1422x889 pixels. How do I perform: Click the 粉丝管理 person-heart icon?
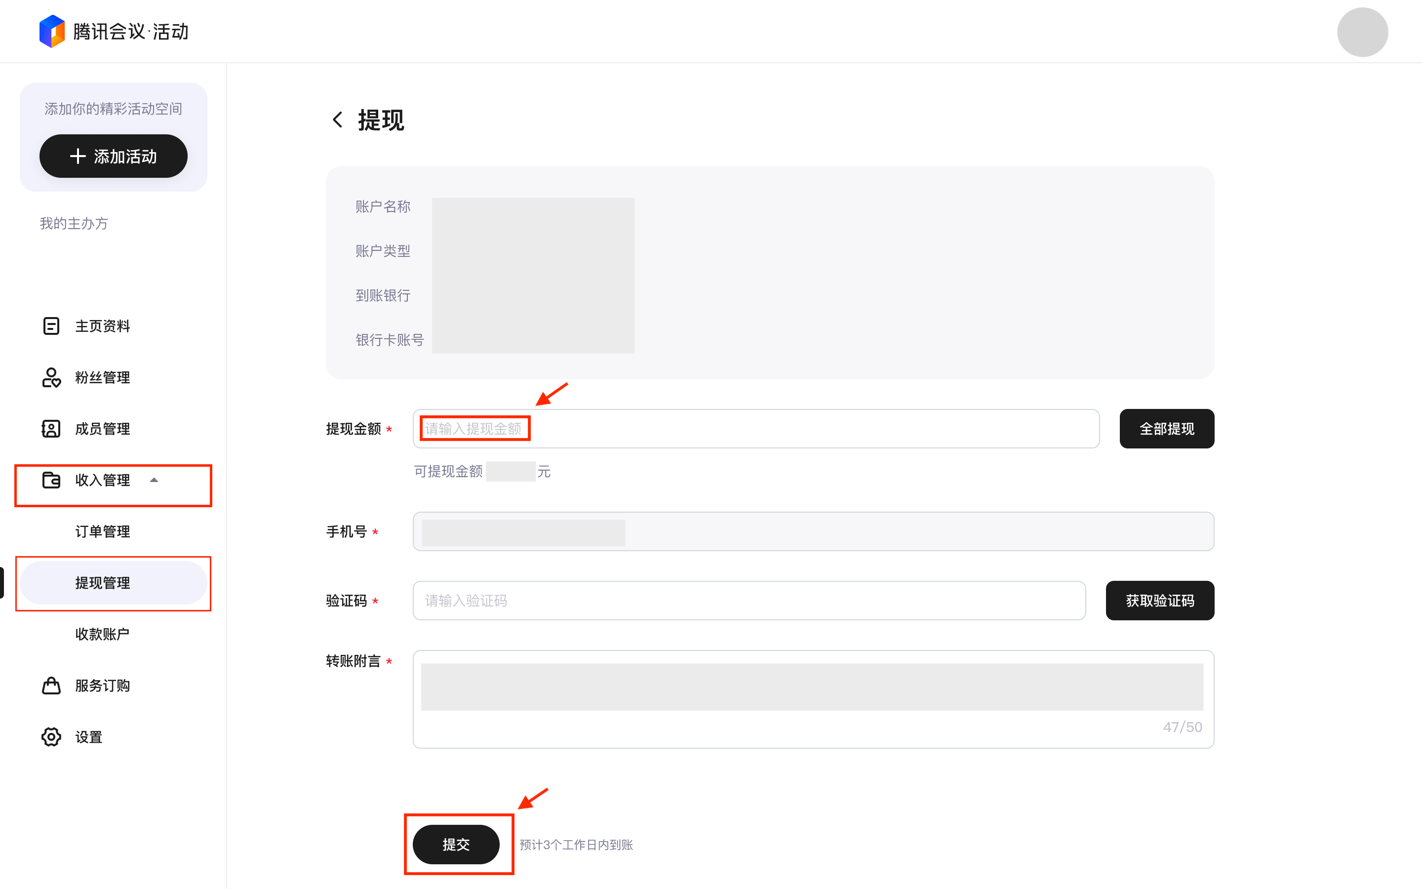point(51,377)
